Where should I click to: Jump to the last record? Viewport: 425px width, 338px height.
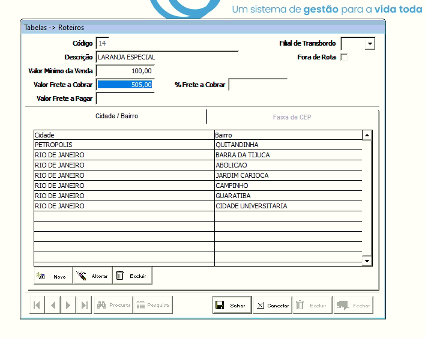[x=84, y=305]
